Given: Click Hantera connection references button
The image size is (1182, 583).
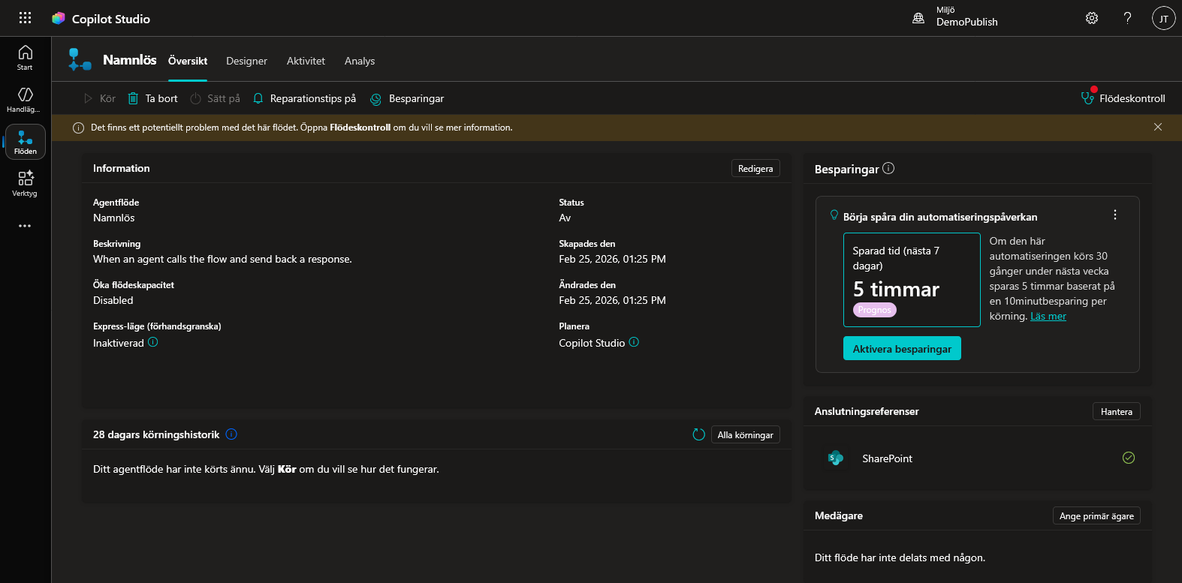Looking at the screenshot, I should coord(1117,411).
